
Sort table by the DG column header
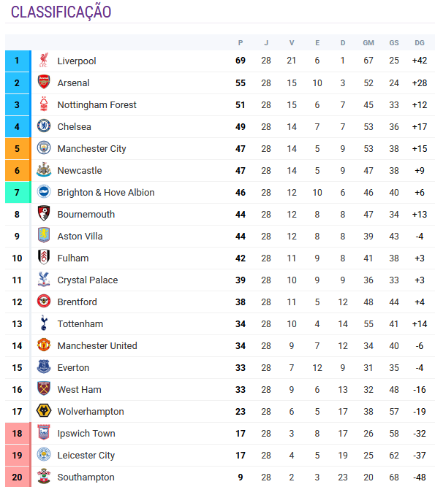pyautogui.click(x=420, y=43)
